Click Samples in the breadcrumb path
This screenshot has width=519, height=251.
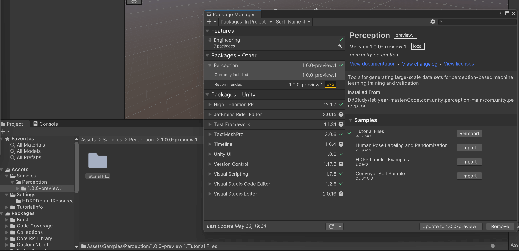[112, 140]
